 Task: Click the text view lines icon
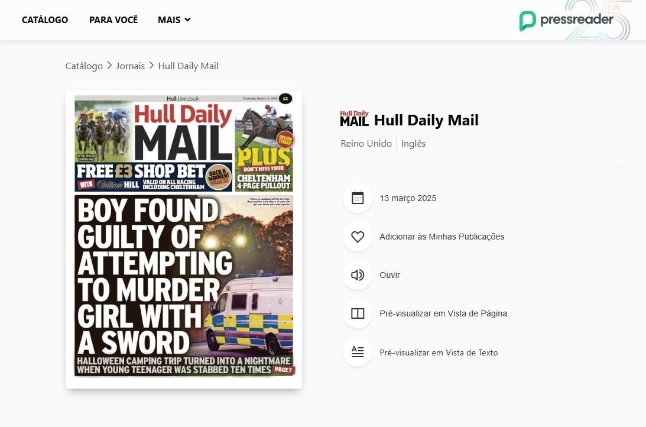tap(358, 352)
